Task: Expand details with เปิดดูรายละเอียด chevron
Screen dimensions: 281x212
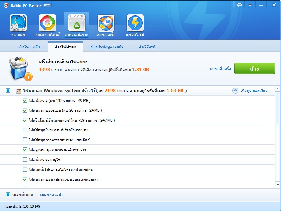Action: click(236, 91)
